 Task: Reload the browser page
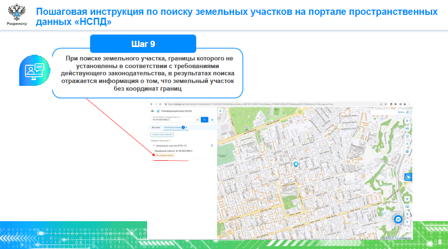[x=160, y=104]
